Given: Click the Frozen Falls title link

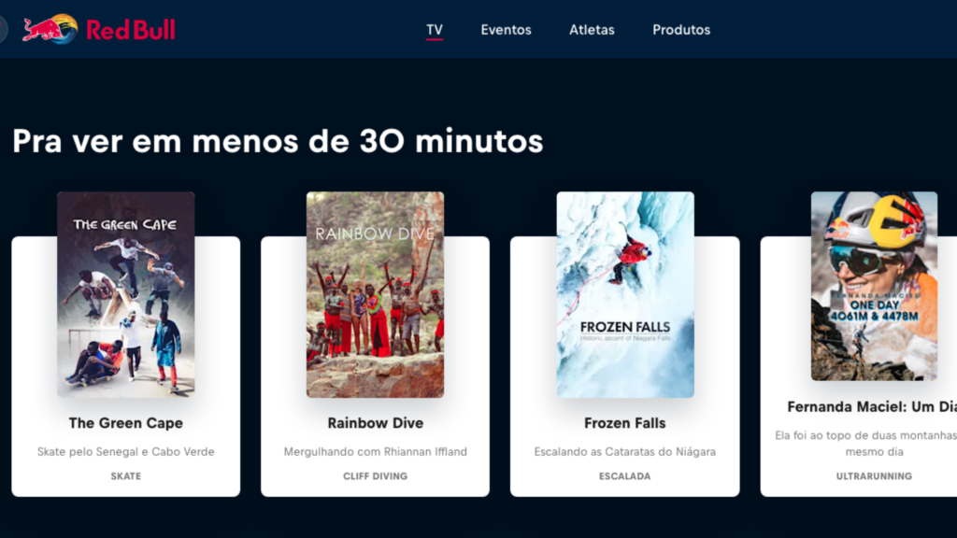Looking at the screenshot, I should pos(625,423).
